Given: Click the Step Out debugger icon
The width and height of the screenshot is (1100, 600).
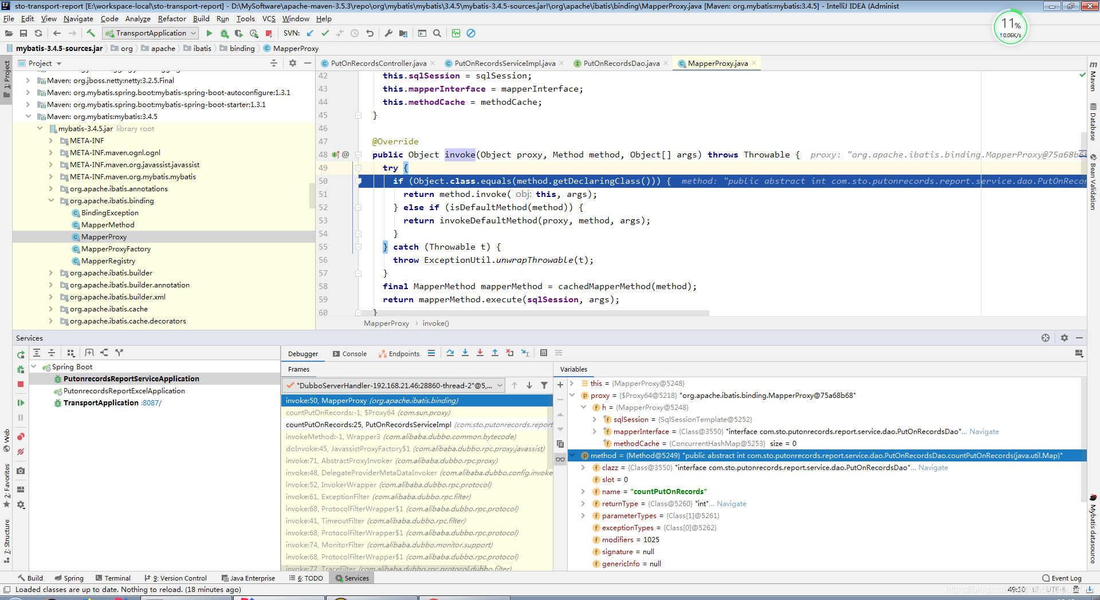Looking at the screenshot, I should [x=495, y=353].
